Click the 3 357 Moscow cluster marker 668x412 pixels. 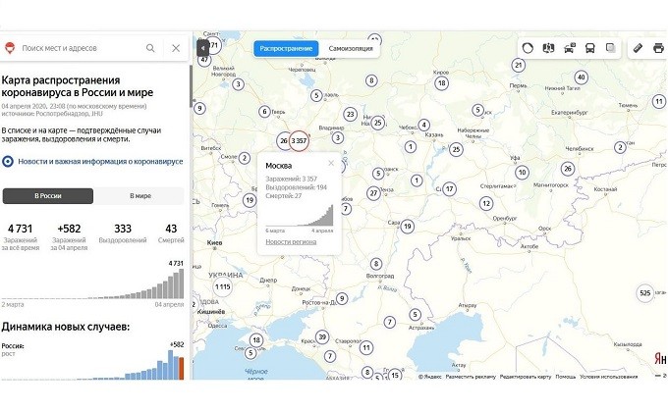click(300, 141)
